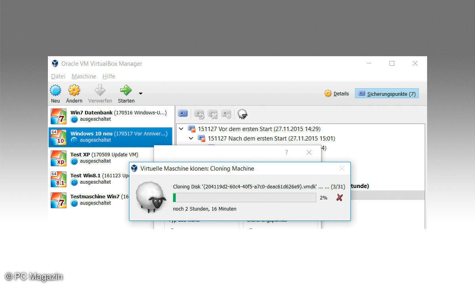Open the Hilfe menu
This screenshot has width=475, height=285.
click(x=109, y=76)
